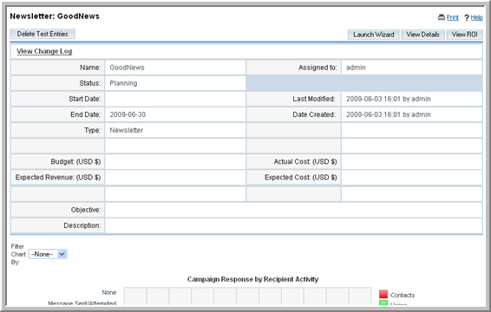Image resolution: width=491 pixels, height=312 pixels.
Task: Click the Description field label
Action: pos(82,225)
